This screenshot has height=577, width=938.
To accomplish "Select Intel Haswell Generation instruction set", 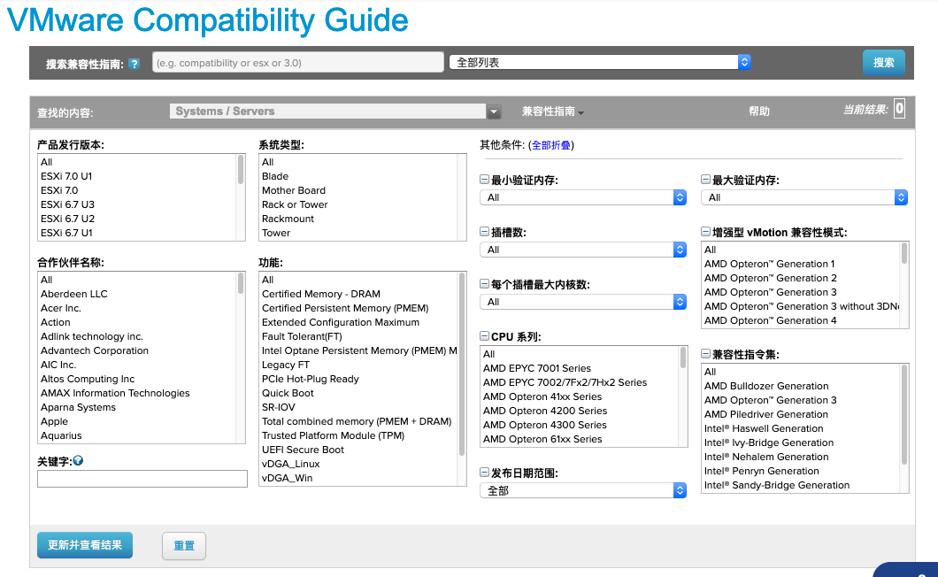I will tap(764, 428).
